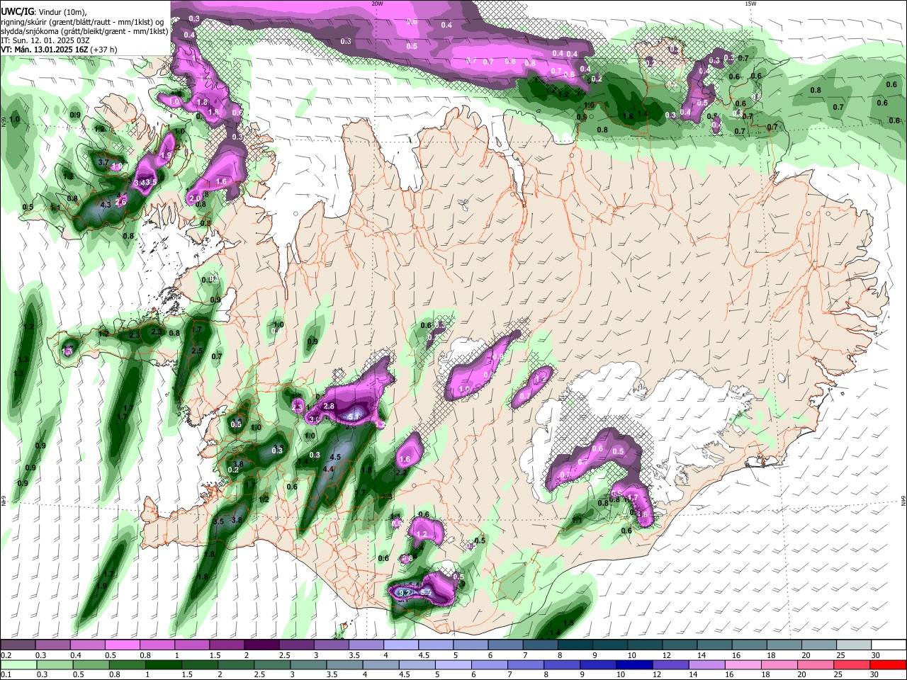907x680 pixels.
Task: Click the '30' label in the lower legend row
Action: point(875,675)
